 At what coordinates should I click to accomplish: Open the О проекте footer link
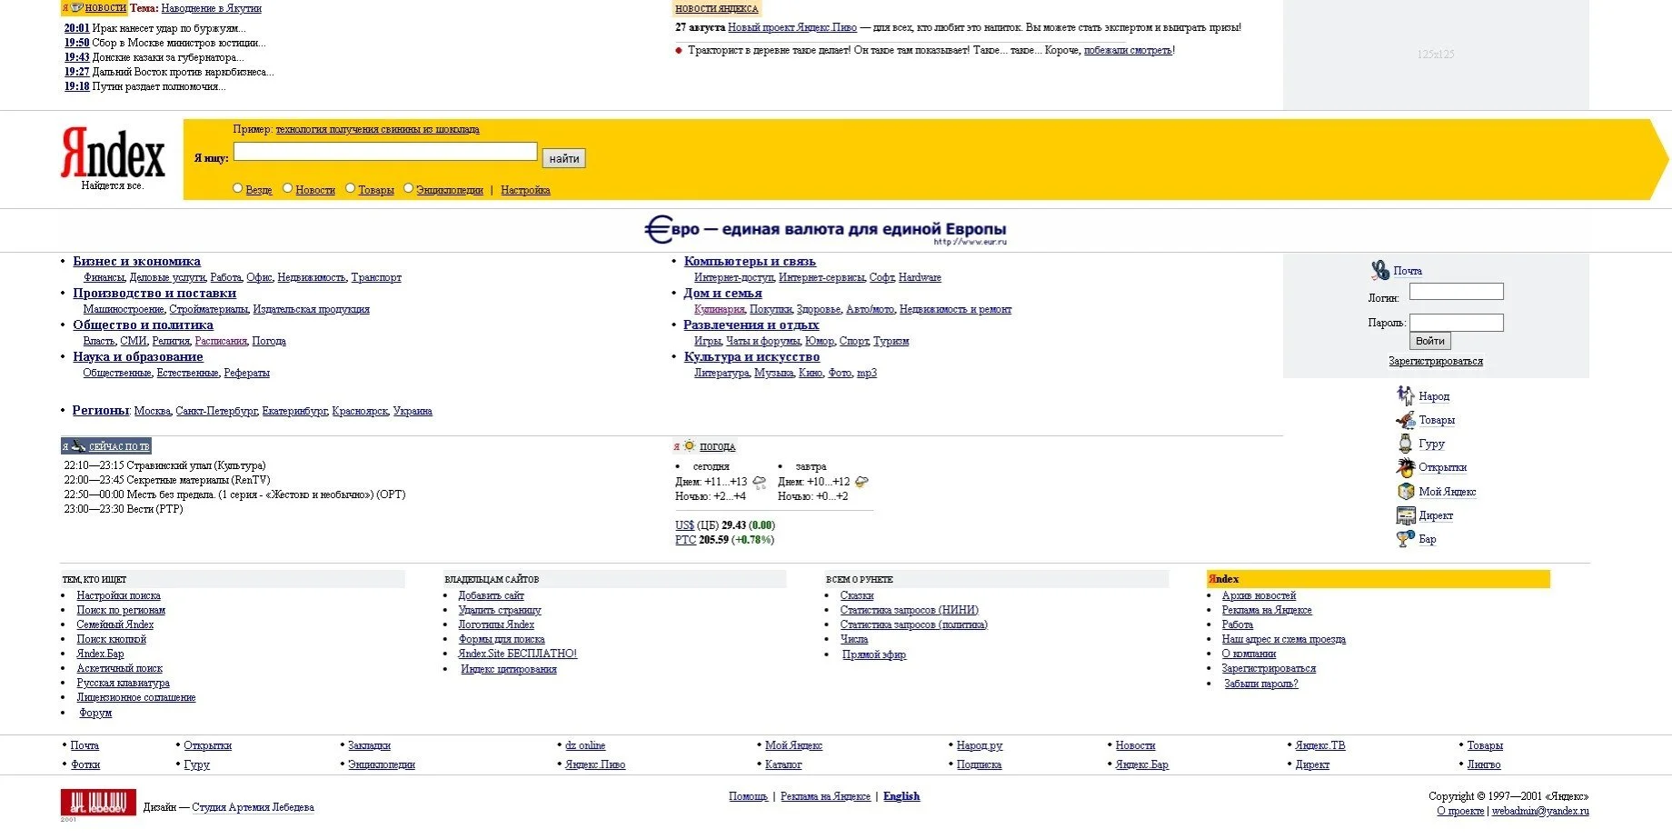[x=1460, y=811]
